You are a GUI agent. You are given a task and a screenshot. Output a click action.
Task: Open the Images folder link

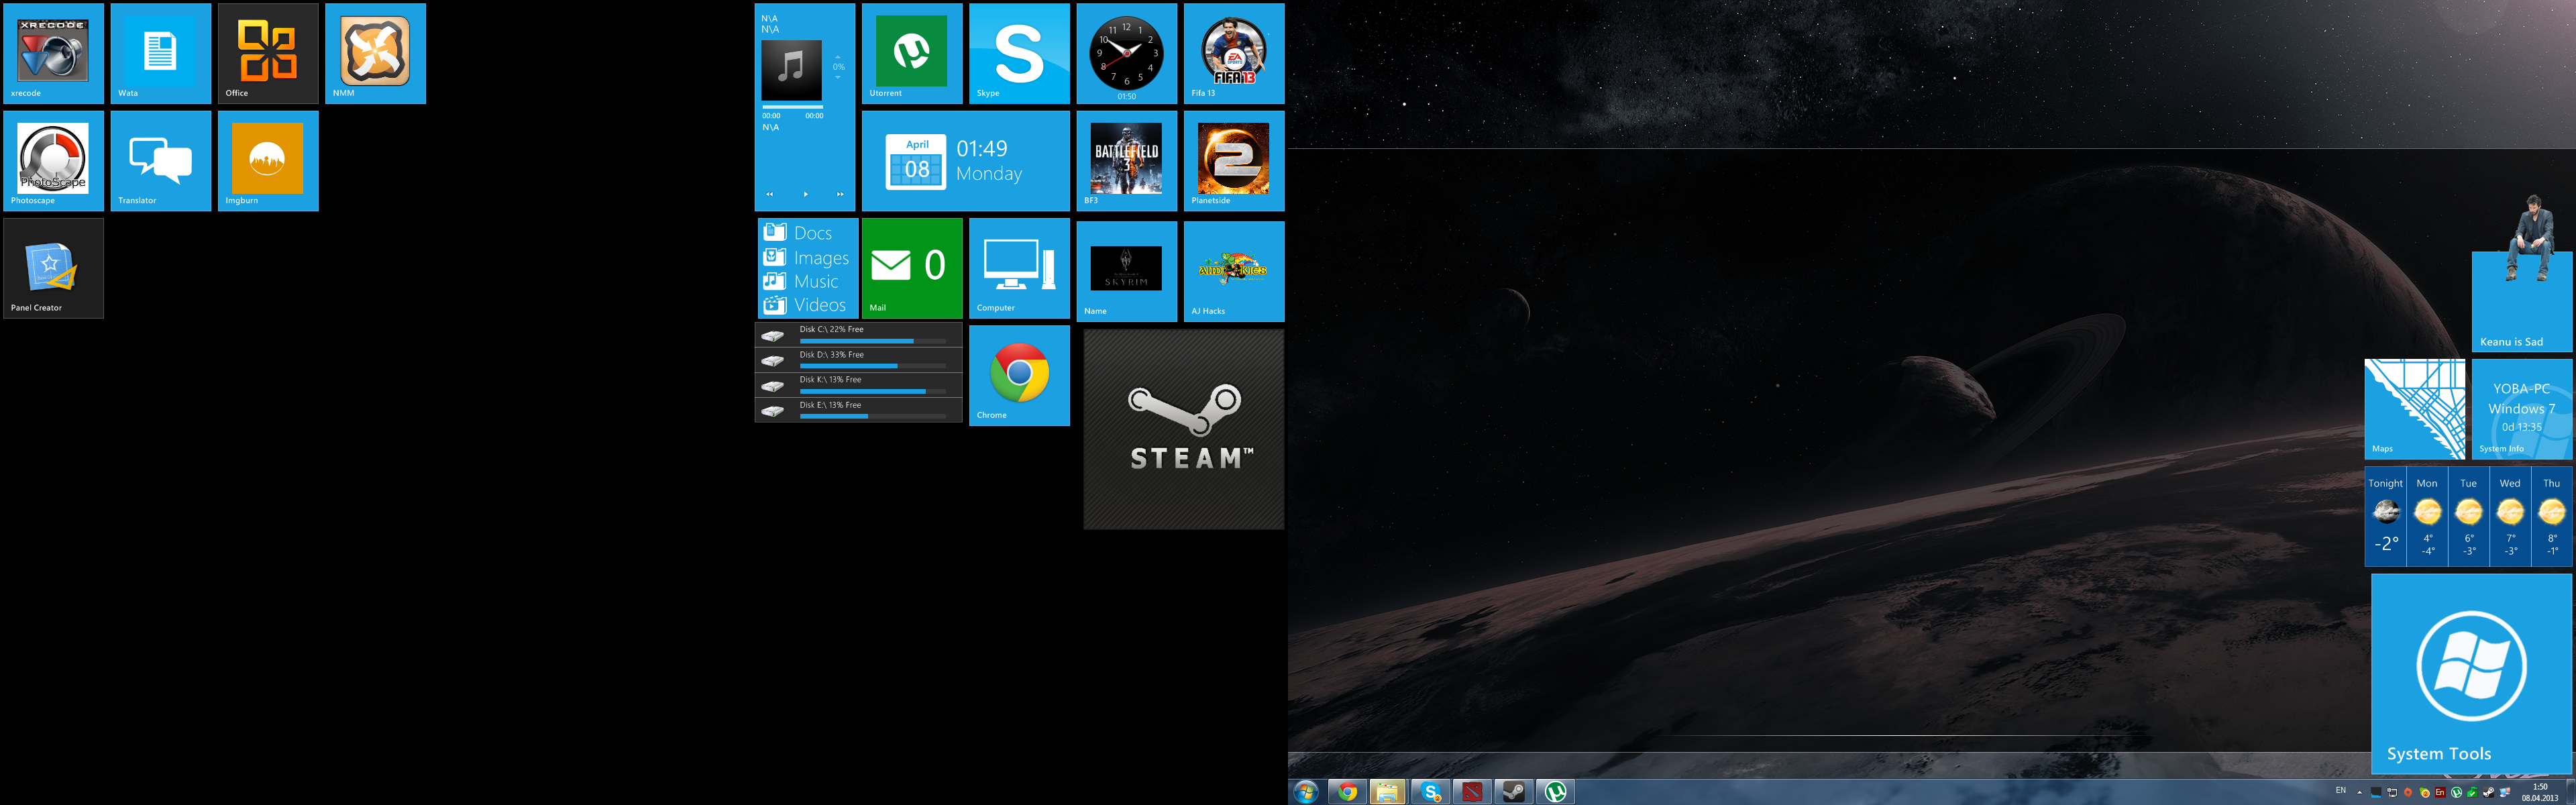806,257
